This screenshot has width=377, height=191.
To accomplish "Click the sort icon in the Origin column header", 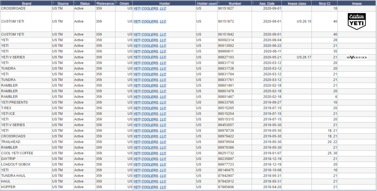I will [117, 3].
